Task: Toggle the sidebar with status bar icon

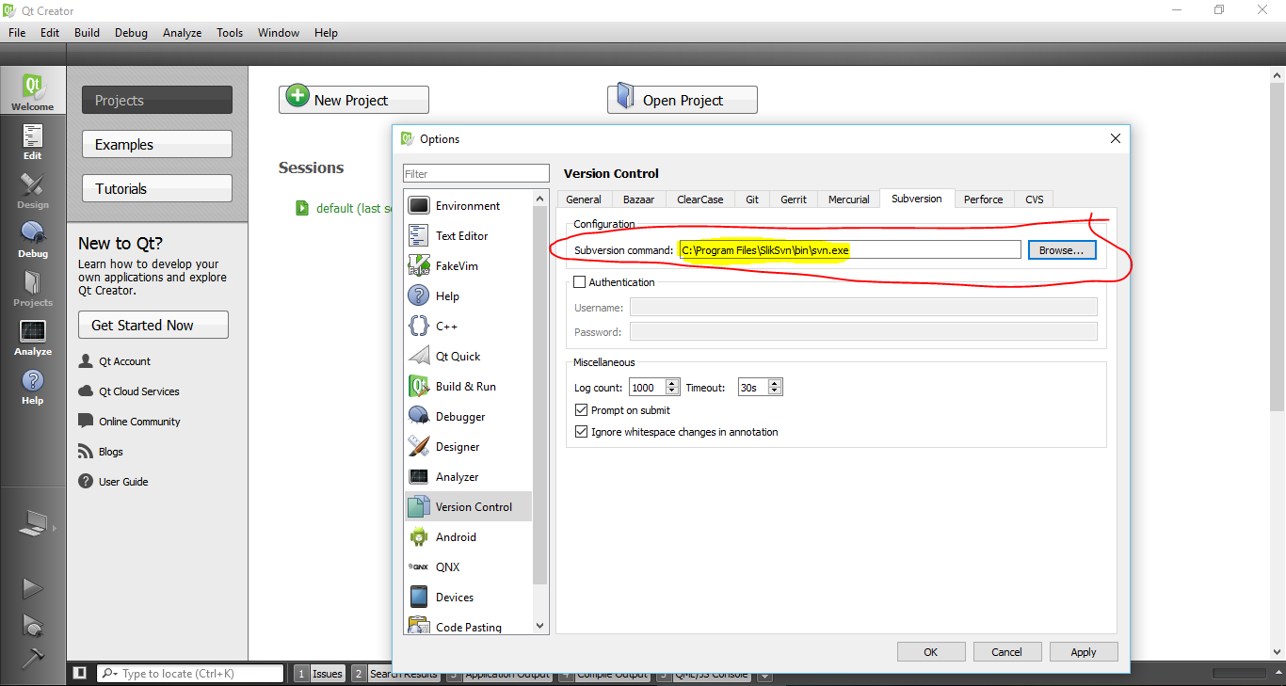Action: click(80, 673)
